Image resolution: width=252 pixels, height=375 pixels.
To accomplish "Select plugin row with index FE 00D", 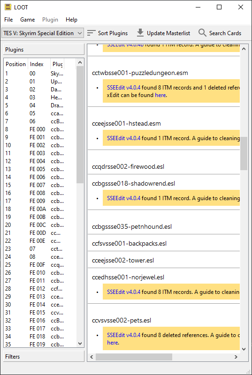I will (40, 233).
